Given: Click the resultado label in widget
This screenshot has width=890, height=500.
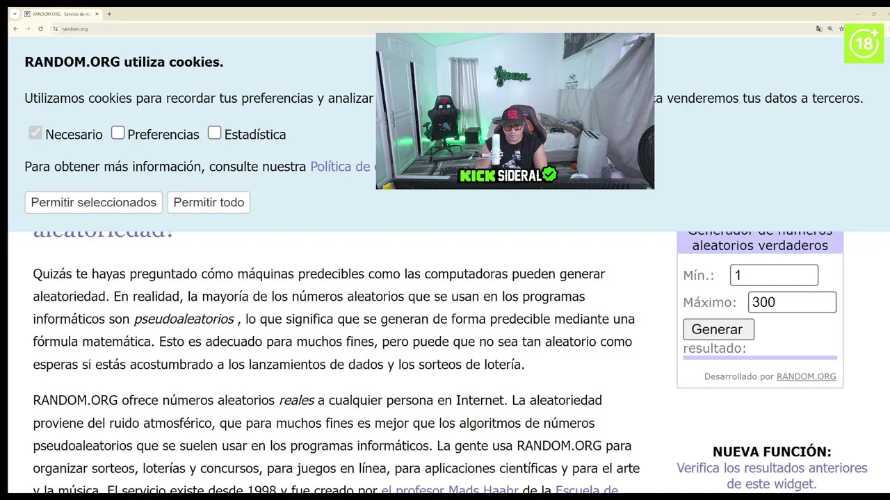Looking at the screenshot, I should click(x=715, y=349).
